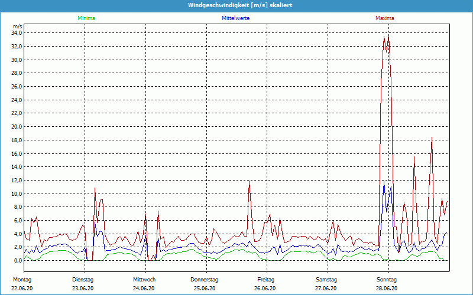473x295 pixels.
Task: Click the 30,0 y-axis value
Action: point(17,60)
